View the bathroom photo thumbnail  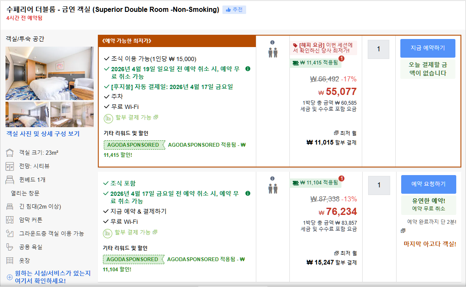point(72,114)
